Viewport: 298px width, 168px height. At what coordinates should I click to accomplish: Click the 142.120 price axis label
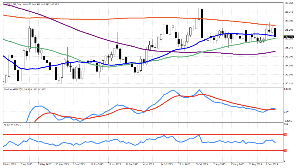pos(290,83)
